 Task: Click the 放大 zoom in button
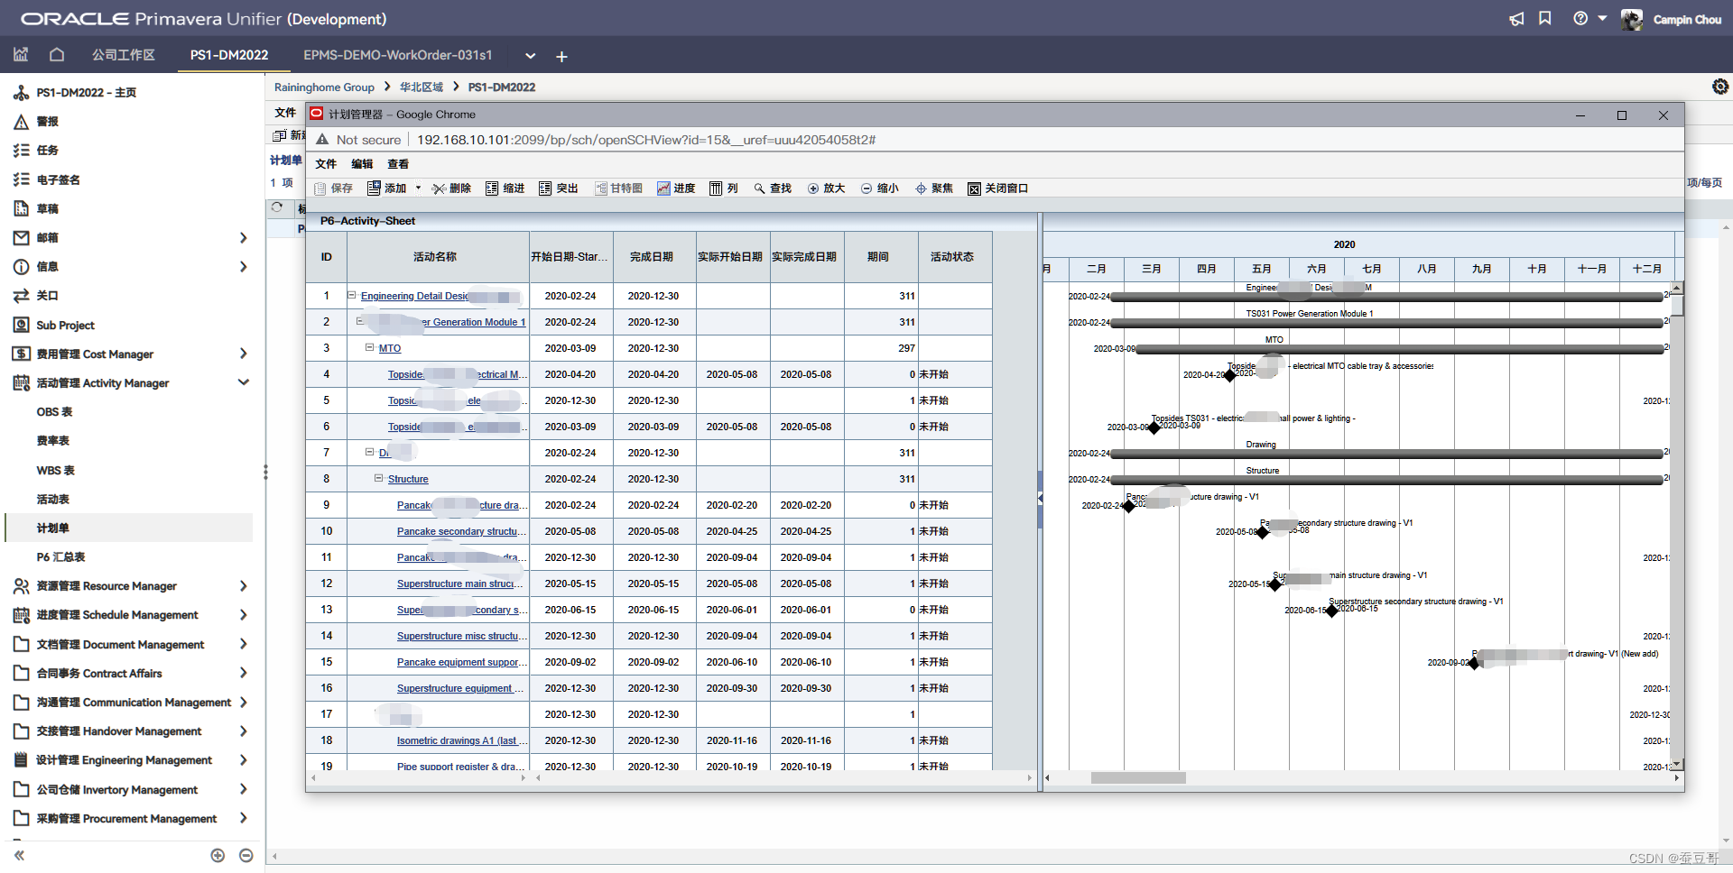tap(827, 188)
